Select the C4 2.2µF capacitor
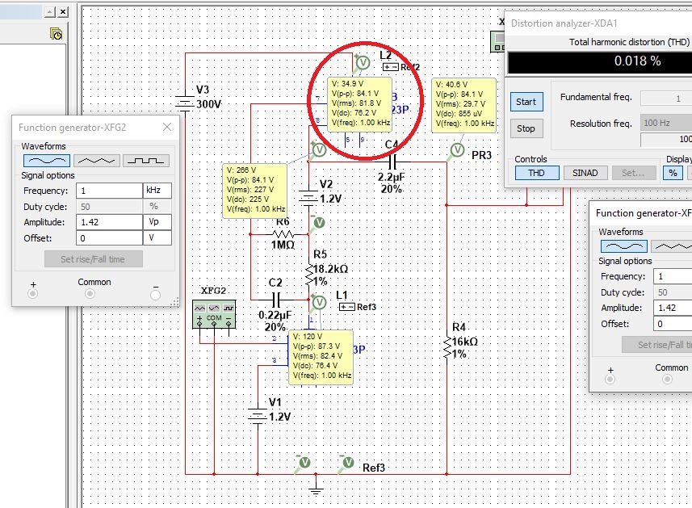This screenshot has width=692, height=508. pyautogui.click(x=392, y=162)
